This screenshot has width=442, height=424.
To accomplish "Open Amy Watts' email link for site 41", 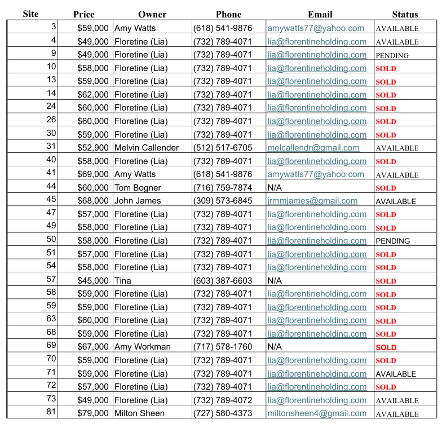I will pyautogui.click(x=316, y=174).
